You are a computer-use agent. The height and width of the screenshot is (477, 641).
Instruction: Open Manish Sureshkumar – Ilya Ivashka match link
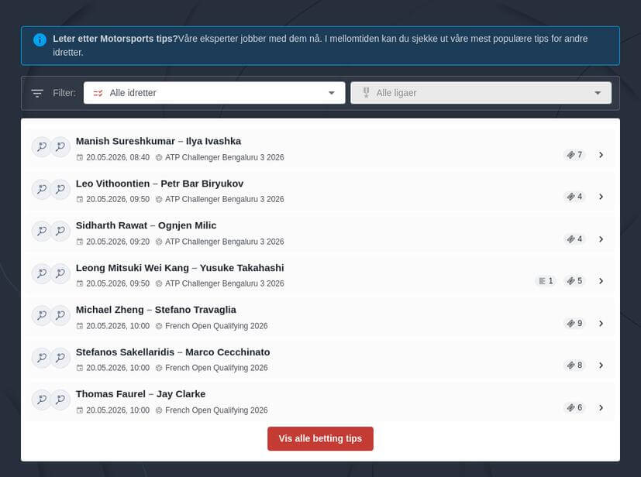(158, 141)
